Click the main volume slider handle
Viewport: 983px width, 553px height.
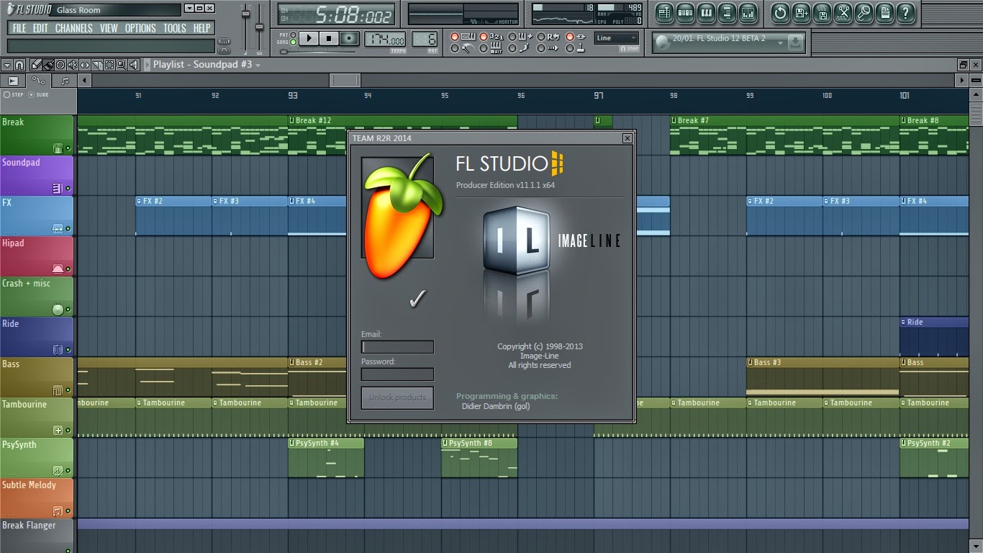point(245,14)
